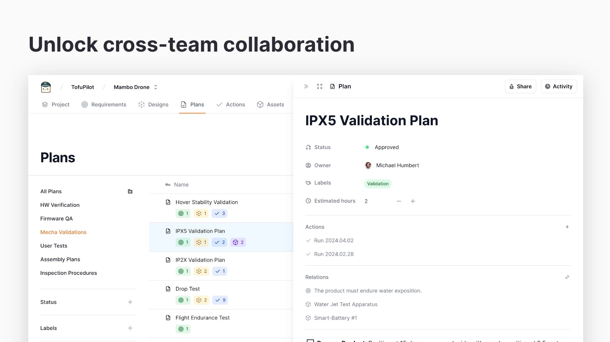Click Hover Stability actions badge 3
This screenshot has width=610, height=342.
click(x=219, y=213)
